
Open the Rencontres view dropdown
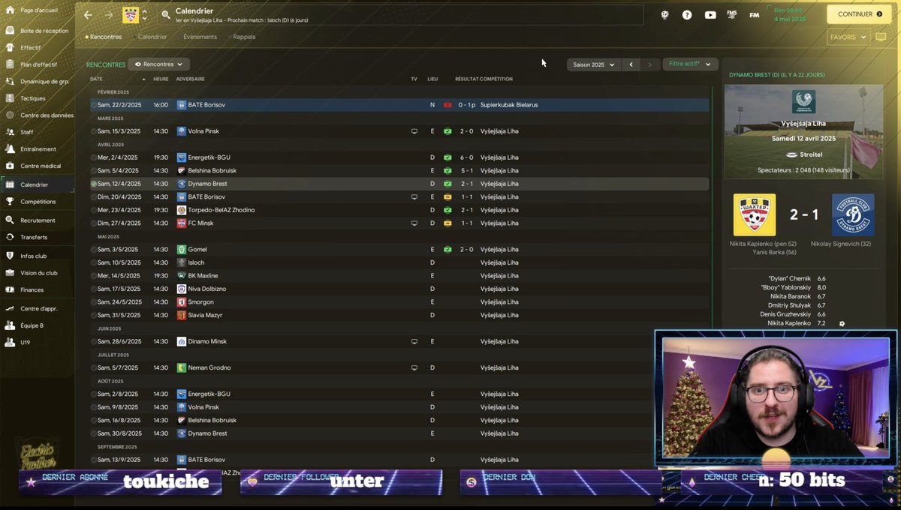click(158, 64)
